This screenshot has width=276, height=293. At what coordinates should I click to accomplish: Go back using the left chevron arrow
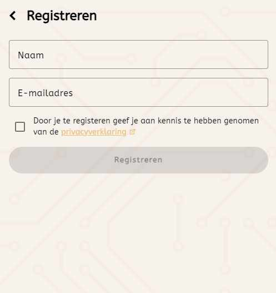click(x=13, y=16)
